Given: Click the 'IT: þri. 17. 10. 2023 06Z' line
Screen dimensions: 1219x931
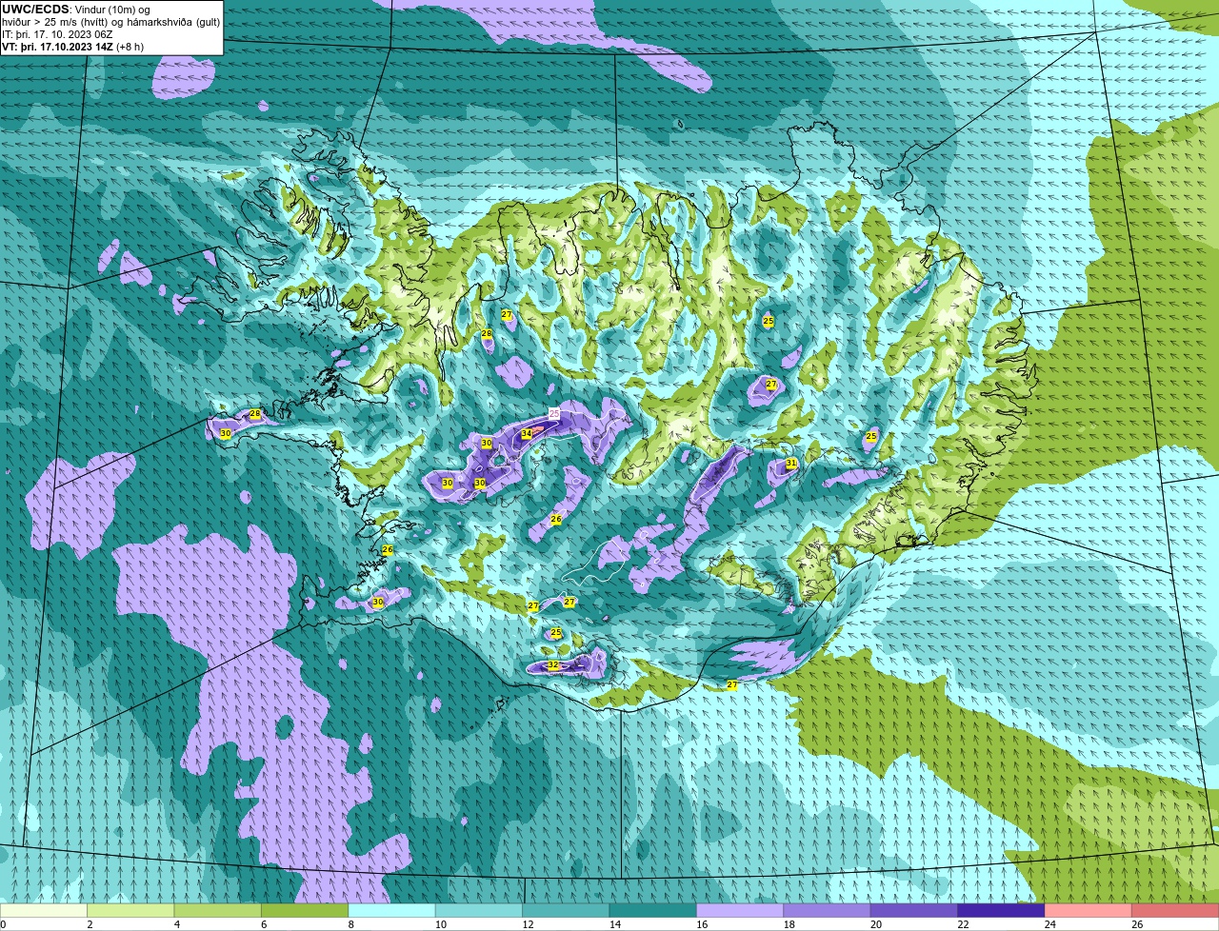Looking at the screenshot, I should [x=57, y=34].
